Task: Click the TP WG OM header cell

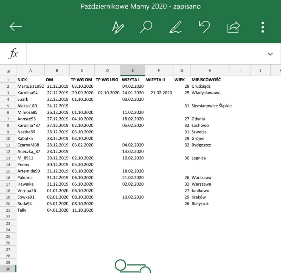Action: 82,80
